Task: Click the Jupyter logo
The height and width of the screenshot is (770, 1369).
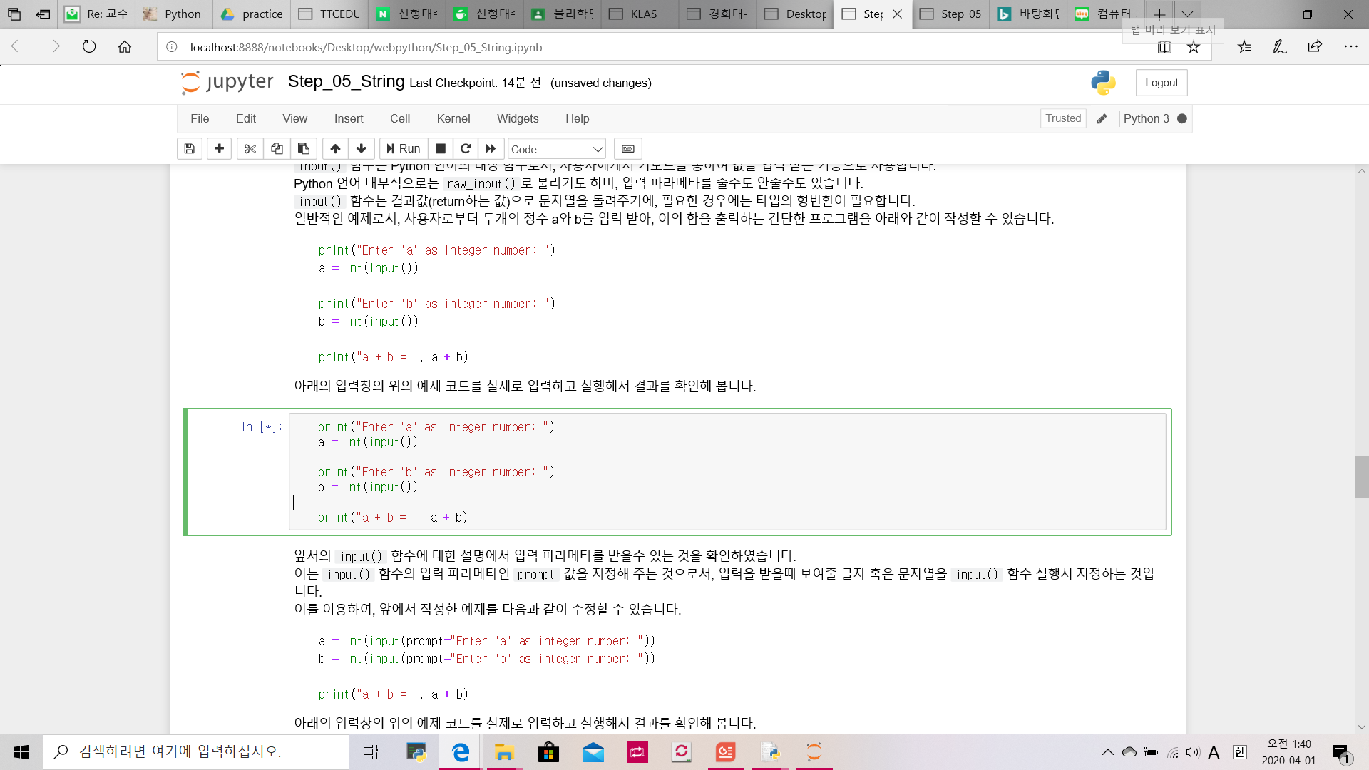Action: tap(227, 83)
